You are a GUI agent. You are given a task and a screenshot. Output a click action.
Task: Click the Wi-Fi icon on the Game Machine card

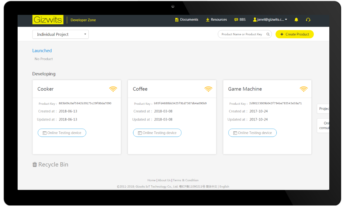point(303,89)
